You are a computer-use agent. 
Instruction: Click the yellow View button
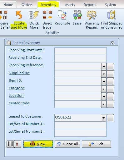coord(38,144)
